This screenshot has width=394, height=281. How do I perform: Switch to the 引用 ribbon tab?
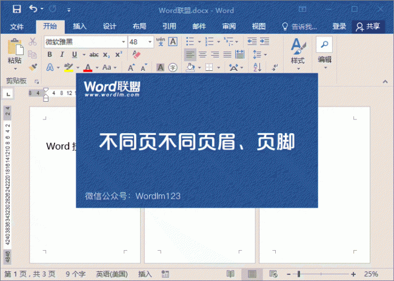point(169,26)
